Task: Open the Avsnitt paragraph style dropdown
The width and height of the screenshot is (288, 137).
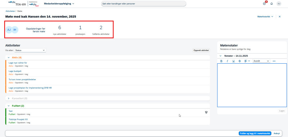Action: (261, 61)
